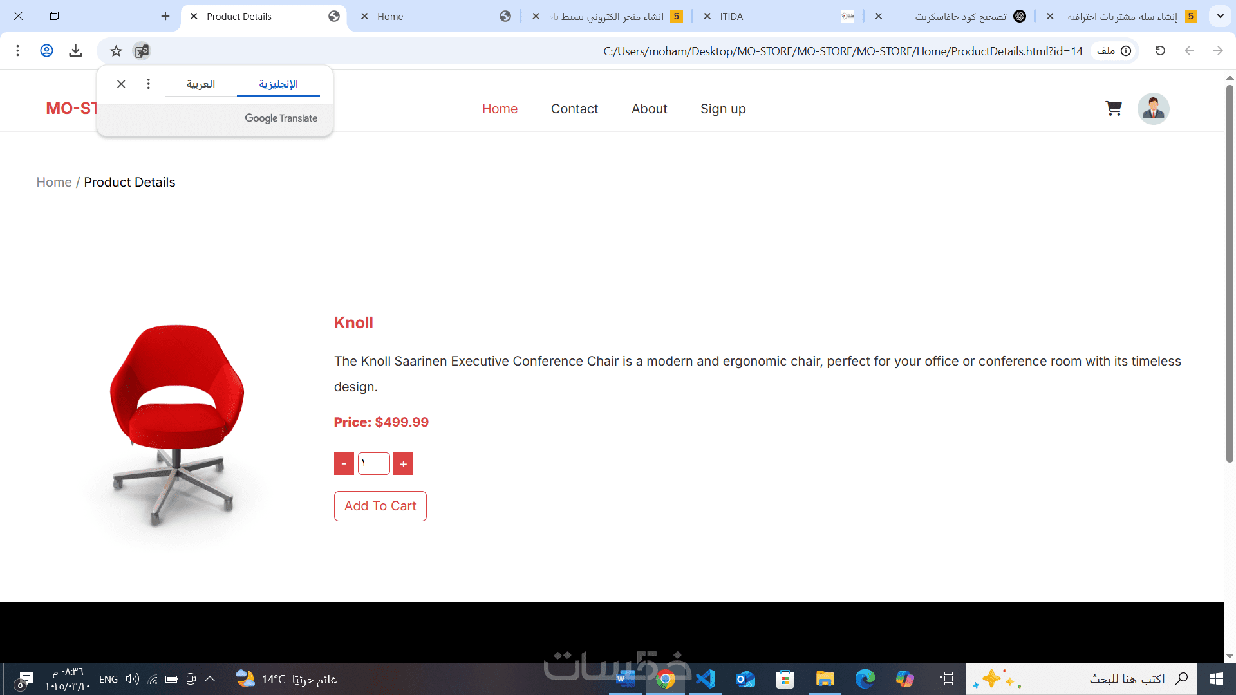
Task: Show hidden system tray icons chevron
Action: coord(210,679)
